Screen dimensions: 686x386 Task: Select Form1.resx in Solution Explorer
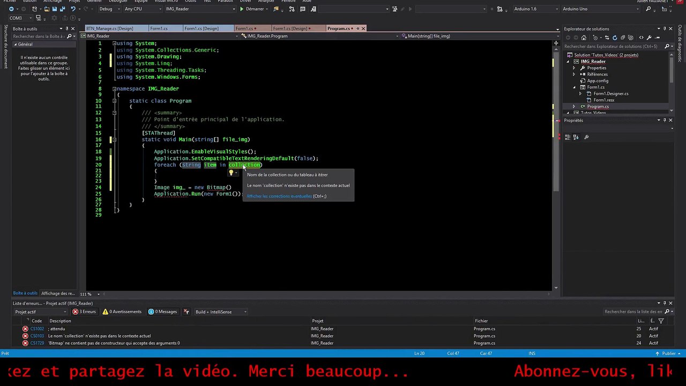(x=603, y=100)
